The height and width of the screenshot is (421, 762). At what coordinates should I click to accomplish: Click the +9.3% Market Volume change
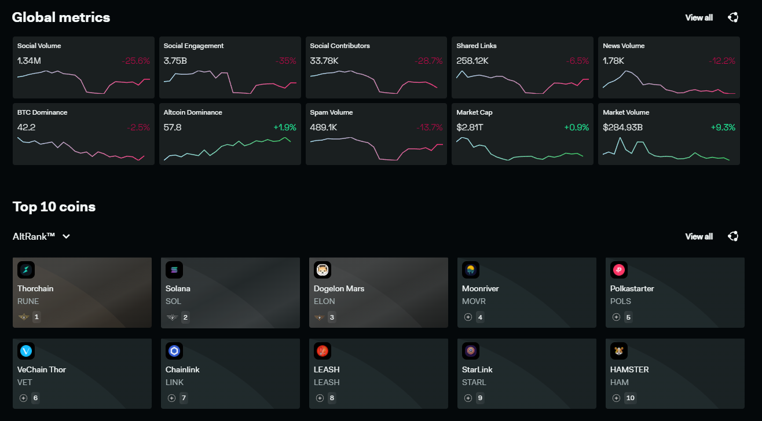click(723, 127)
